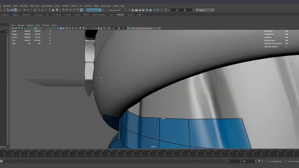The width and height of the screenshot is (299, 168).
Task: Enable Snap to curves magnet icon
Action: pyautogui.click(x=67, y=10)
